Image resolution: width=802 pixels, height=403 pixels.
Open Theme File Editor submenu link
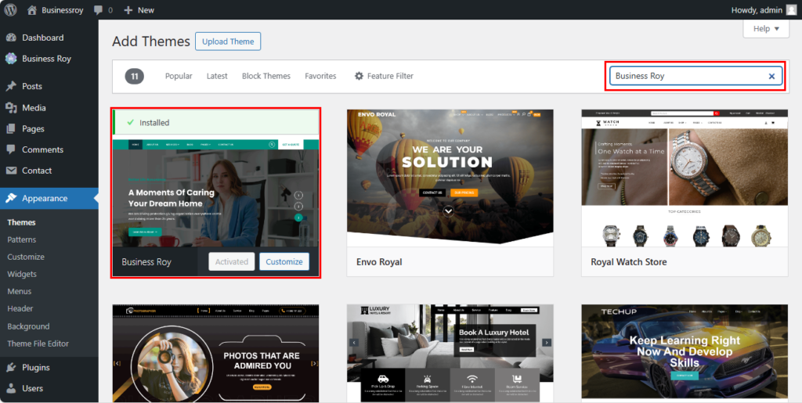(x=38, y=344)
